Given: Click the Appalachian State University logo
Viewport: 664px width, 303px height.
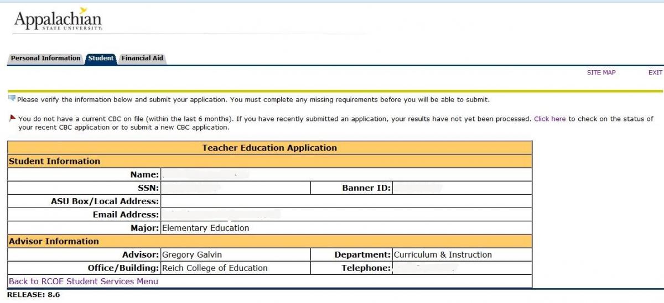Looking at the screenshot, I should click(x=58, y=19).
